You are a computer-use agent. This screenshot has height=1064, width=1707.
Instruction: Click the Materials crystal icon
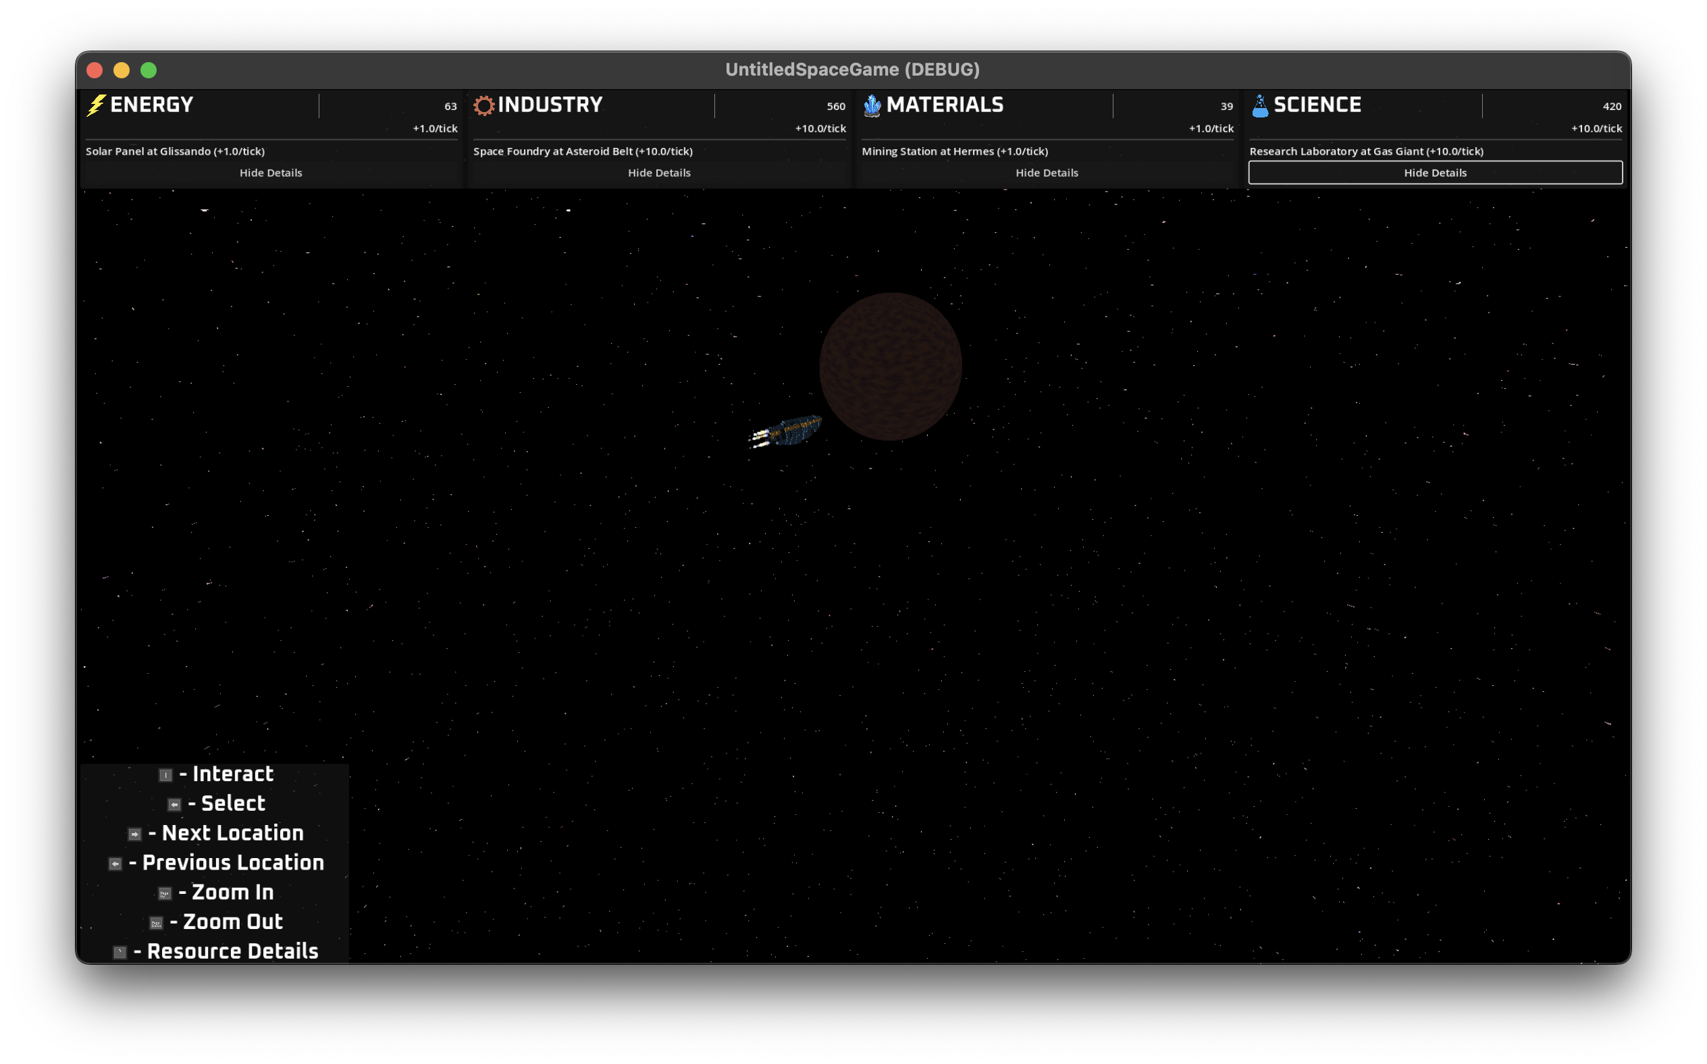(872, 105)
